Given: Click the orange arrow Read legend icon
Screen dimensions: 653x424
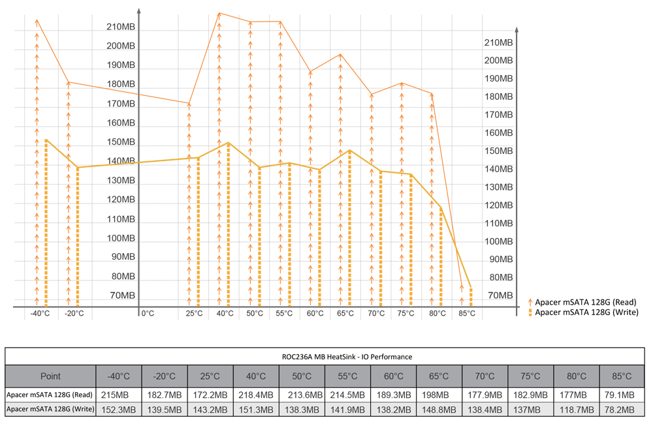Looking at the screenshot, I should pos(530,302).
